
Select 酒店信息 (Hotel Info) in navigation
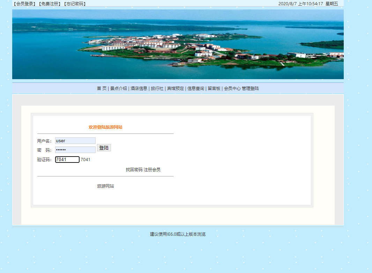point(139,88)
